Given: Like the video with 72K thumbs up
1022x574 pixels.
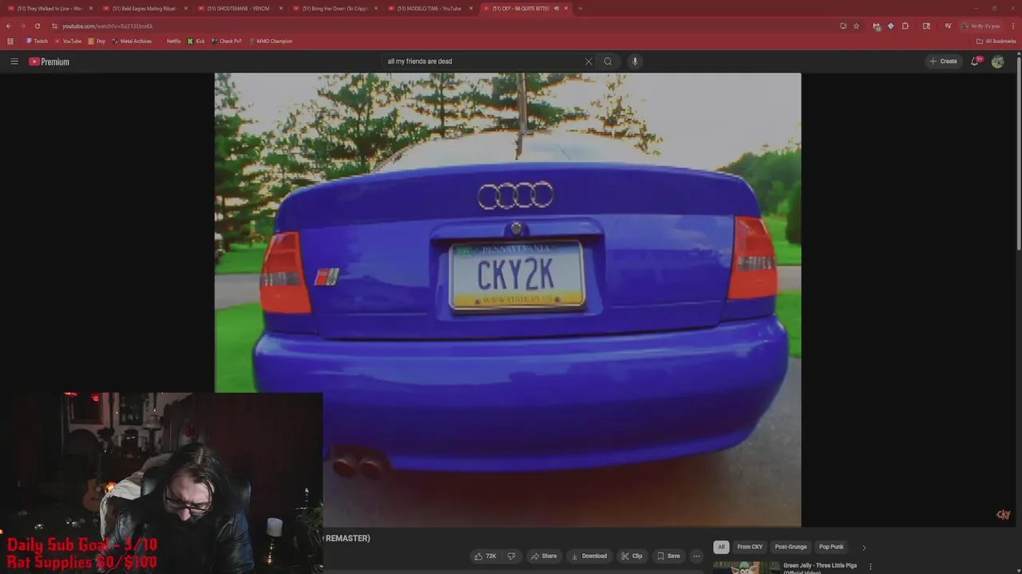Looking at the screenshot, I should click(x=485, y=556).
